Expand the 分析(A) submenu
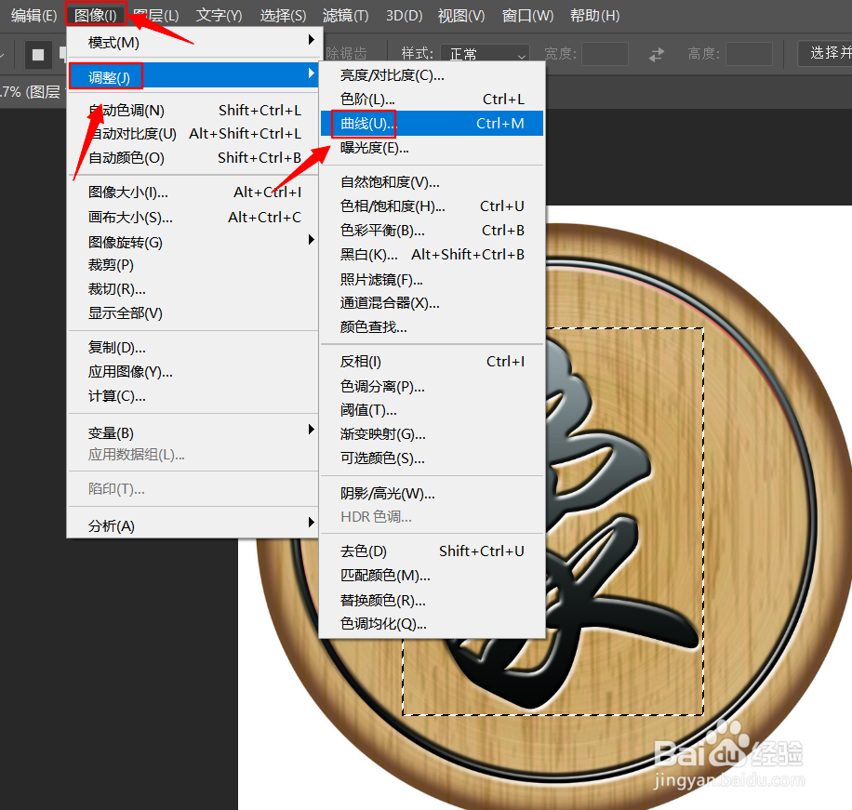This screenshot has width=852, height=810. [x=193, y=525]
